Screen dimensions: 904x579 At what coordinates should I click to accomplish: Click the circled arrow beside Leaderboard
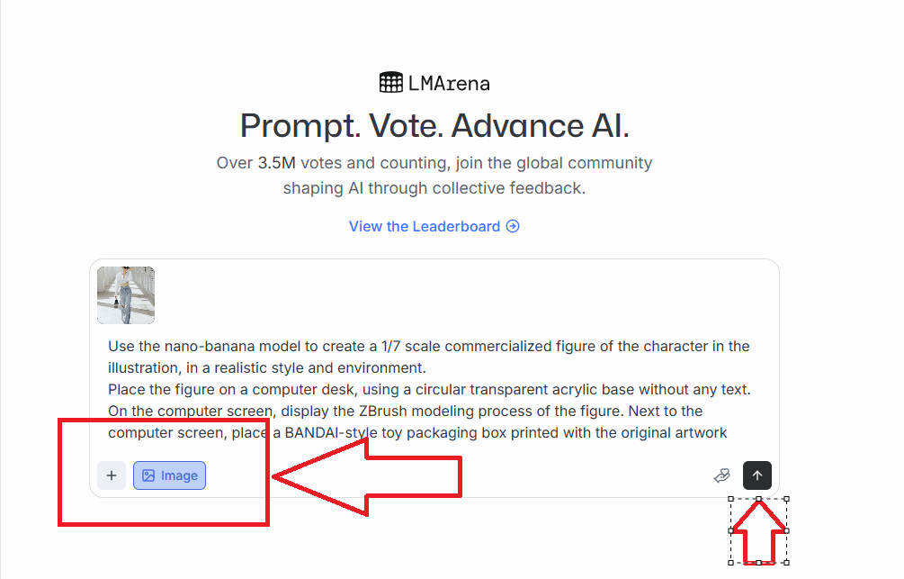point(513,226)
